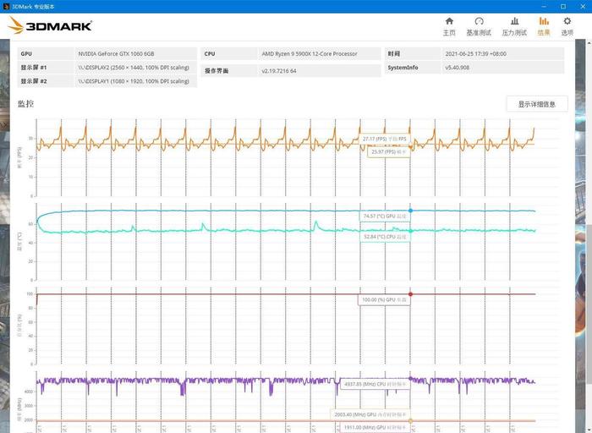Viewport: 592px width, 433px height.
Task: Click the 时间 label
Action: [394, 54]
